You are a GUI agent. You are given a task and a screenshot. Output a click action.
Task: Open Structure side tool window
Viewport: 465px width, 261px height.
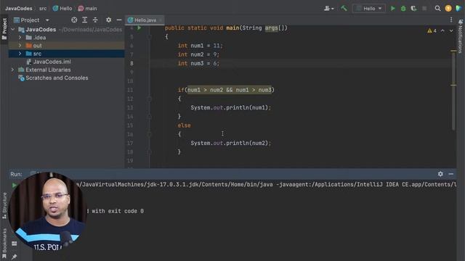point(4,206)
